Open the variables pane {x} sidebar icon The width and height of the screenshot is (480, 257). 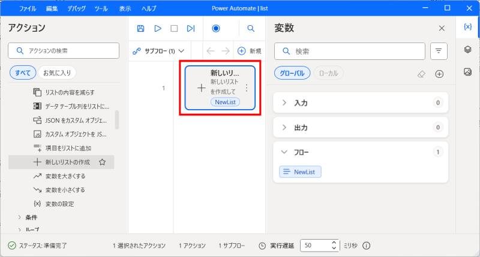[x=467, y=27]
